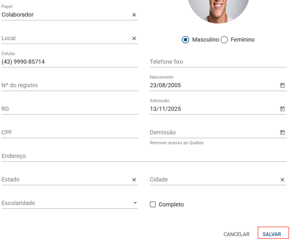Viewport: 290px width, 239px height.
Task: Click the CANCELAR button
Action: click(236, 234)
